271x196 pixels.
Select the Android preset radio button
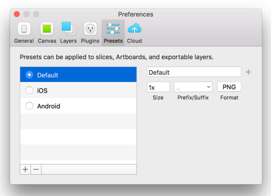[29, 106]
